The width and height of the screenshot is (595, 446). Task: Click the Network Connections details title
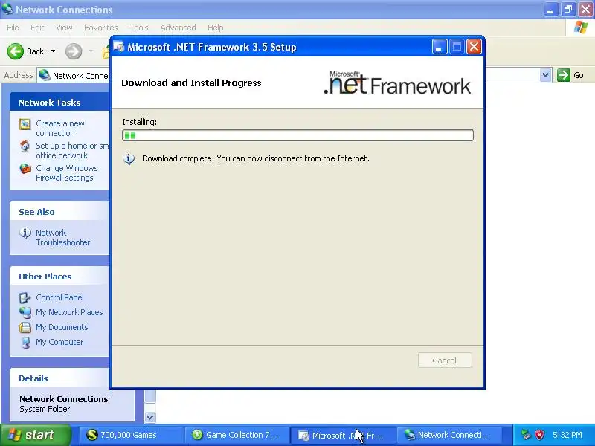tap(64, 399)
